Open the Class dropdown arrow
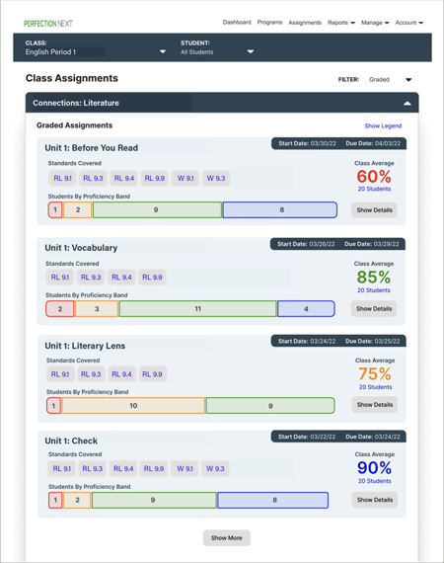Viewport: 444px width, 563px height. (x=163, y=51)
